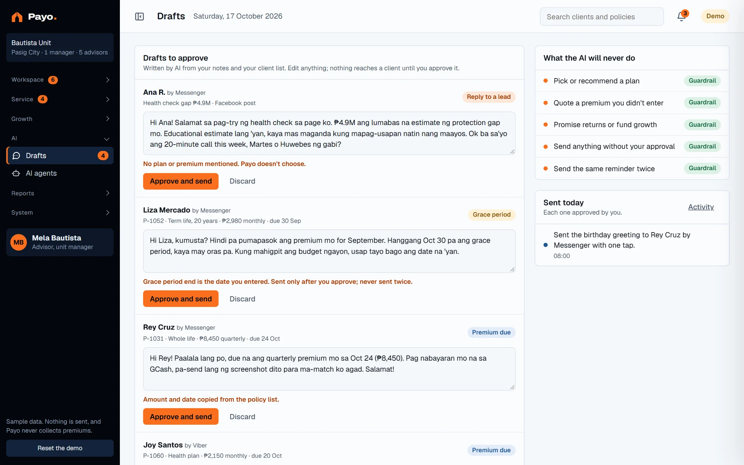This screenshot has width=744, height=465.
Task: Open the Drafts menu item
Action: click(60, 156)
